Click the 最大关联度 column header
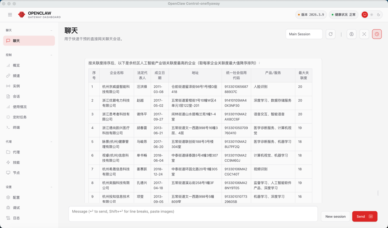The width and height of the screenshot is (388, 228). [304, 75]
